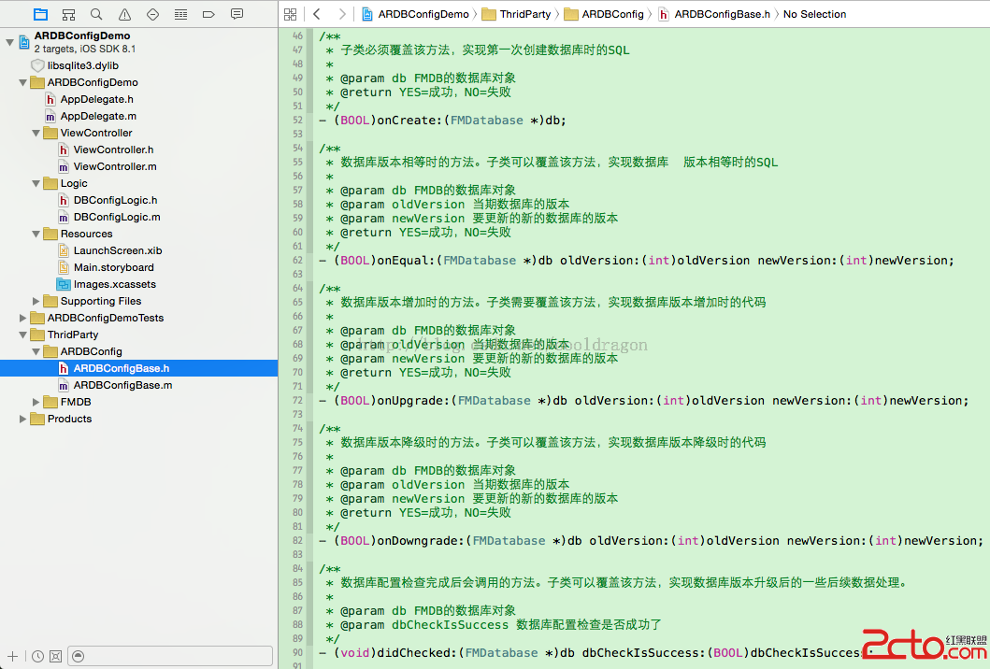The width and height of the screenshot is (990, 669).
Task: Click No Selection in the jump bar
Action: 814,14
